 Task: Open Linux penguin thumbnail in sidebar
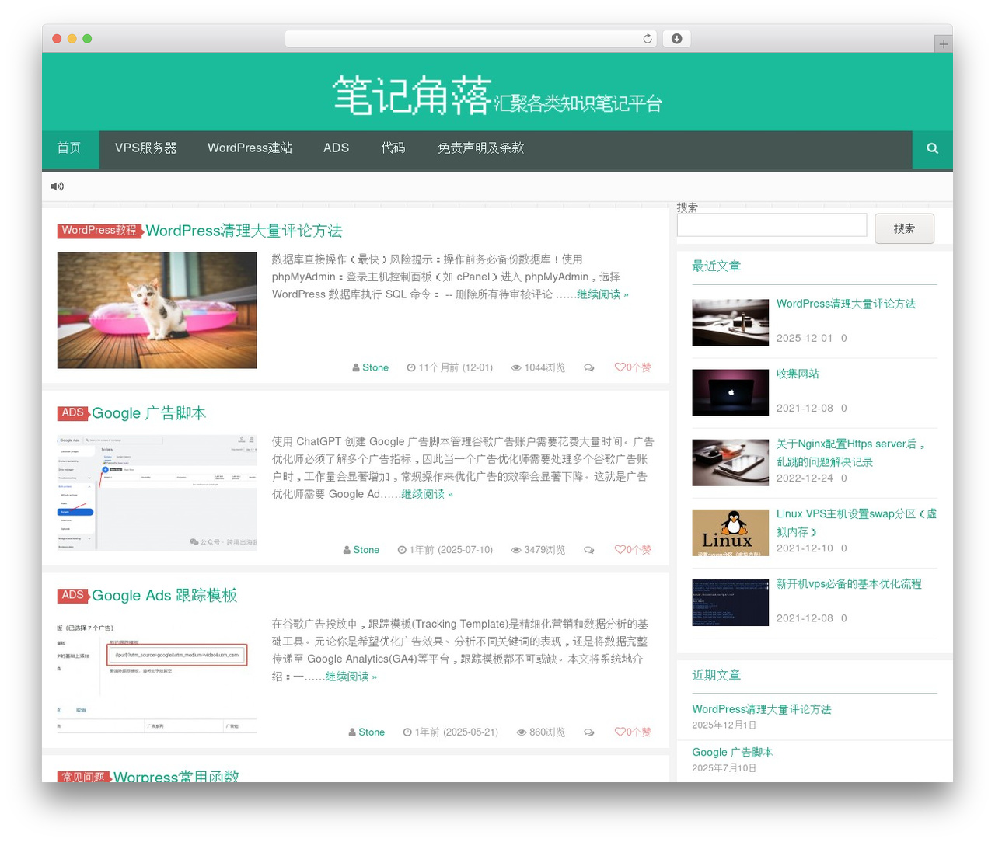click(731, 533)
